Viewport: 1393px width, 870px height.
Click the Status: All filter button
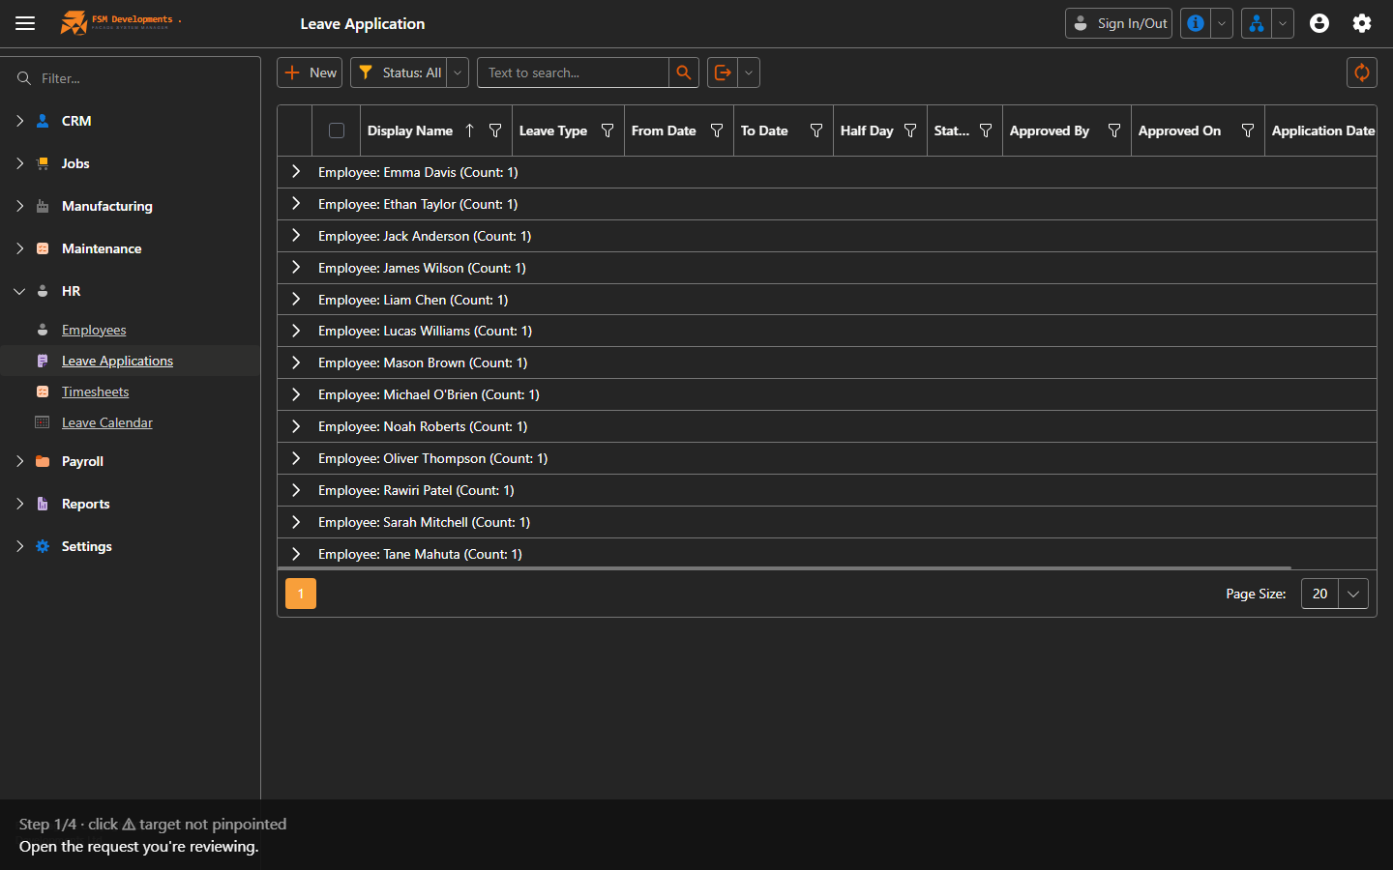(x=399, y=72)
